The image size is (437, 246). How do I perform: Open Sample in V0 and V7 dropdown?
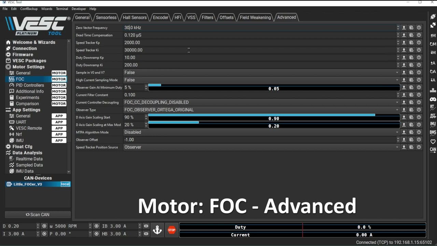262,72
